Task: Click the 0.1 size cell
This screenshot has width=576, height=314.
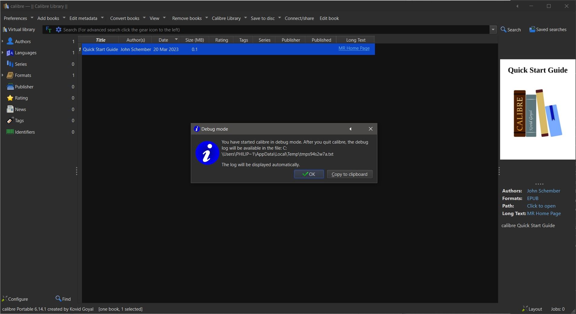Action: 194,49
